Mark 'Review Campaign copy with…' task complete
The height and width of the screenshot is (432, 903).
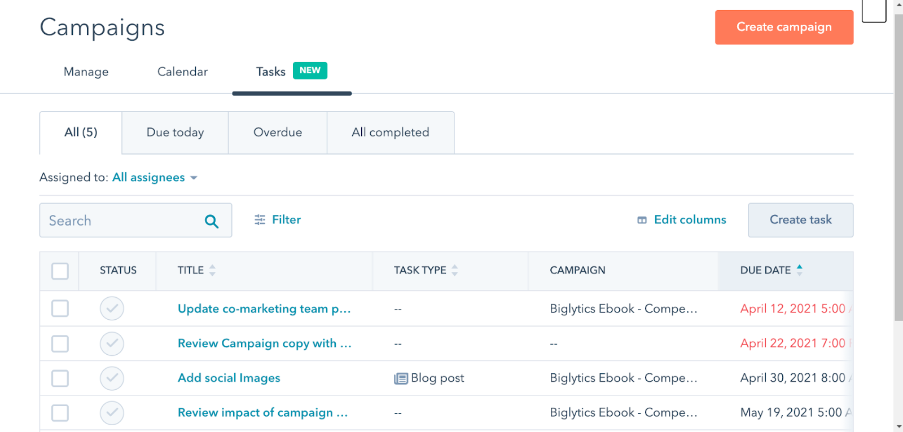pos(112,343)
